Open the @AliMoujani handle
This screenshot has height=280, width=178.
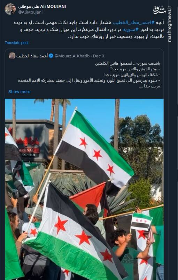[x=30, y=12]
